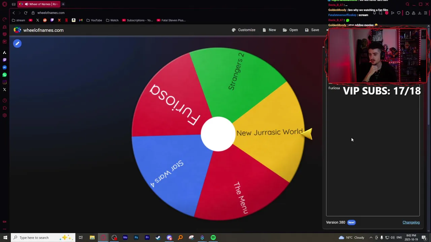431x242 pixels.
Task: Open Opera sidebar settings gear
Action: pyautogui.click(x=5, y=115)
